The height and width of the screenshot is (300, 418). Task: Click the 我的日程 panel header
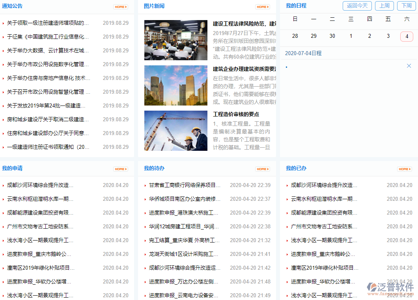coord(296,5)
